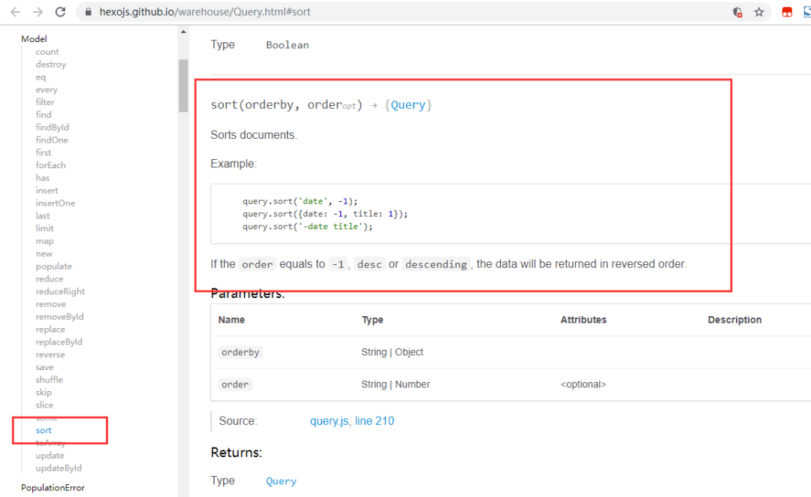This screenshot has height=497, width=811.
Task: Go to the limit method
Action: (x=44, y=228)
